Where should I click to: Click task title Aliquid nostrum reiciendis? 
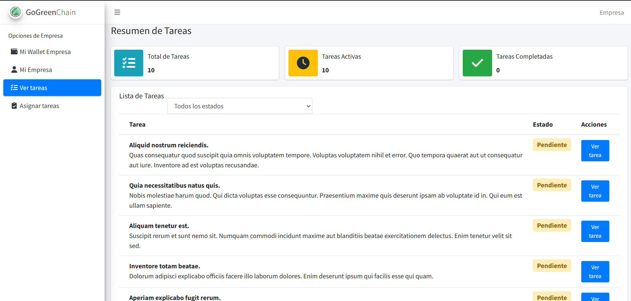[x=169, y=145]
